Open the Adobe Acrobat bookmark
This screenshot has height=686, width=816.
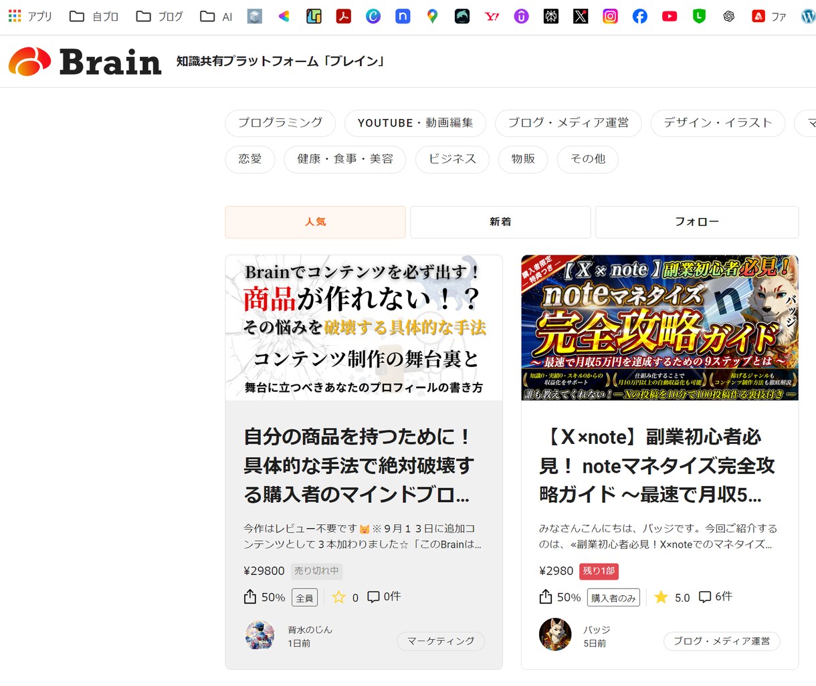344,16
